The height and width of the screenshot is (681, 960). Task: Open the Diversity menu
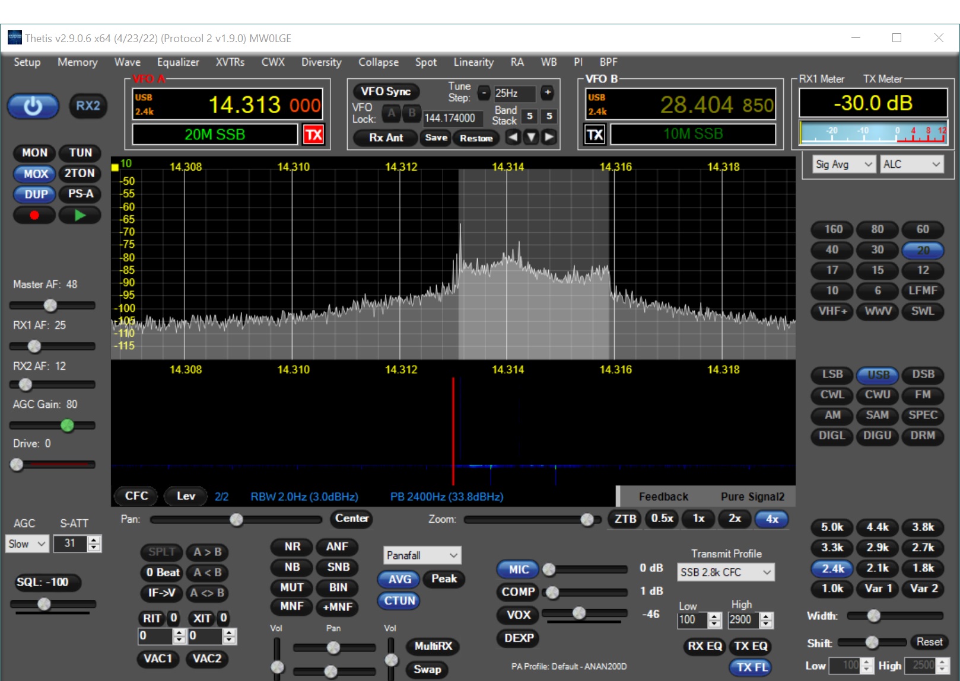pyautogui.click(x=321, y=62)
